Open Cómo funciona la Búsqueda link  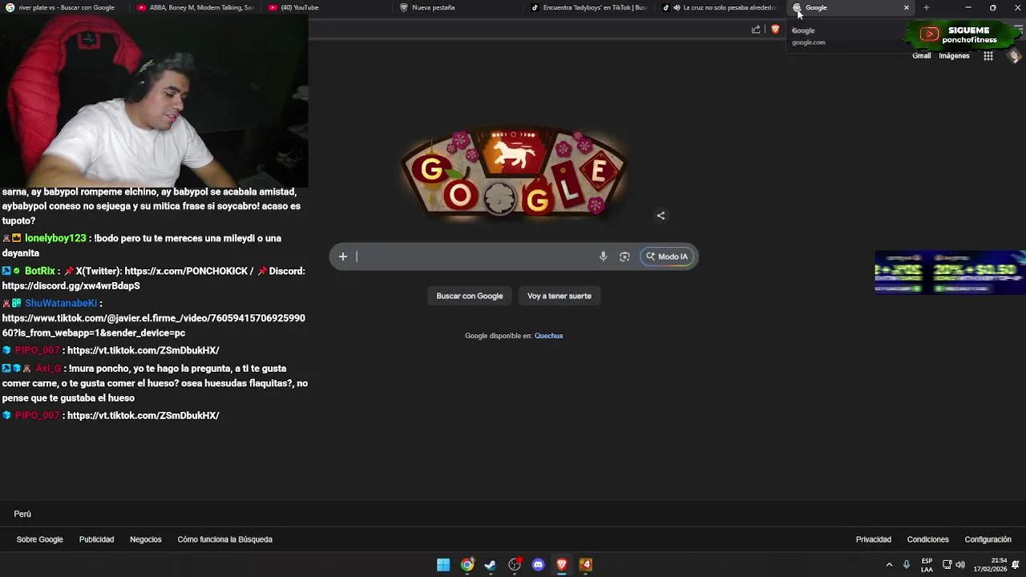[225, 539]
